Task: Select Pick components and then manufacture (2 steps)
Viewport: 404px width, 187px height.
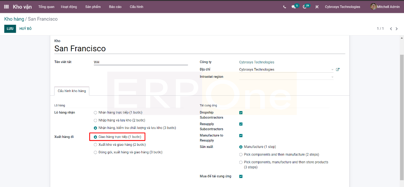Action: [241, 155]
